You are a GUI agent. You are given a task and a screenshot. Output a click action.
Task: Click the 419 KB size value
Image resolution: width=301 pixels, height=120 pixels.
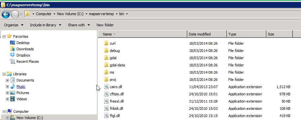coord(285,116)
